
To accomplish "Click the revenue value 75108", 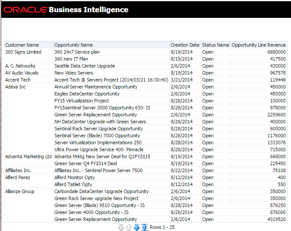I will (x=279, y=170).
